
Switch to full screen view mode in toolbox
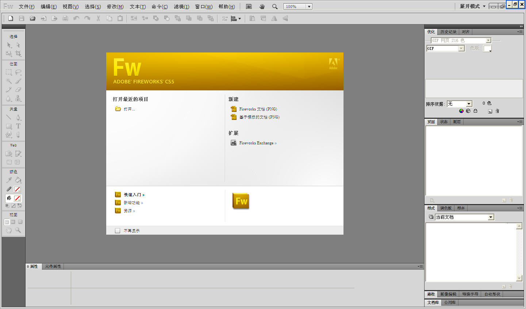click(x=20, y=222)
